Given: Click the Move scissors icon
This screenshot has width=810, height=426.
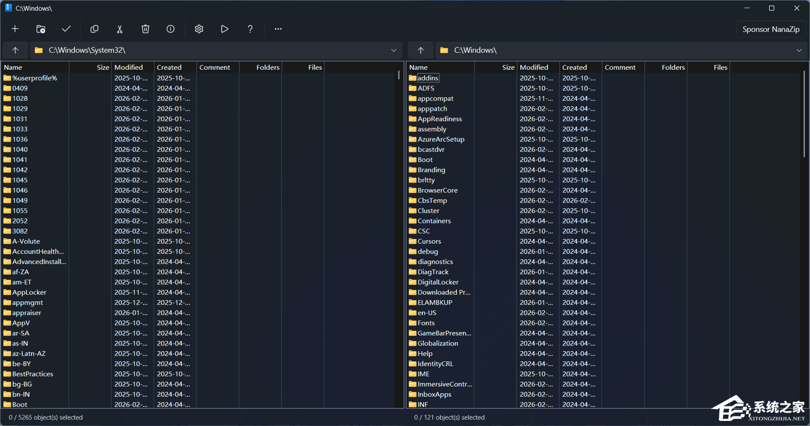Looking at the screenshot, I should click(x=120, y=29).
